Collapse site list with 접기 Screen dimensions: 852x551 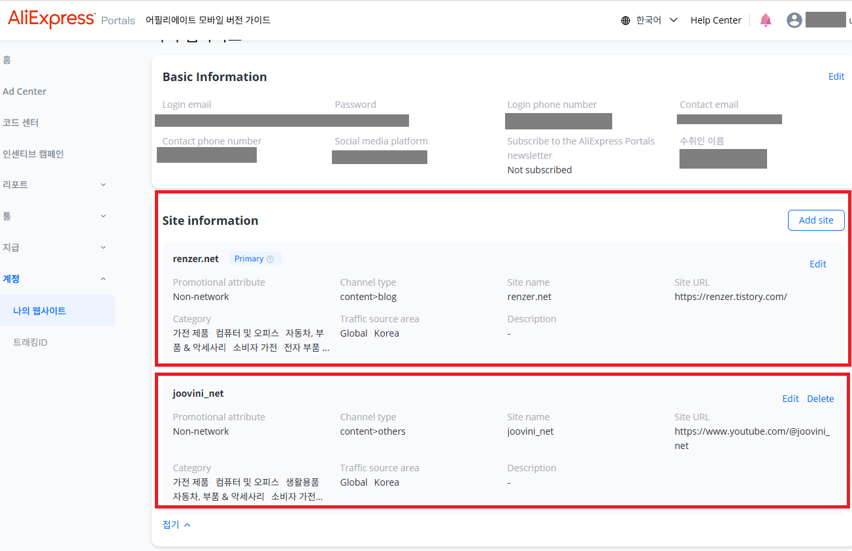click(x=176, y=524)
